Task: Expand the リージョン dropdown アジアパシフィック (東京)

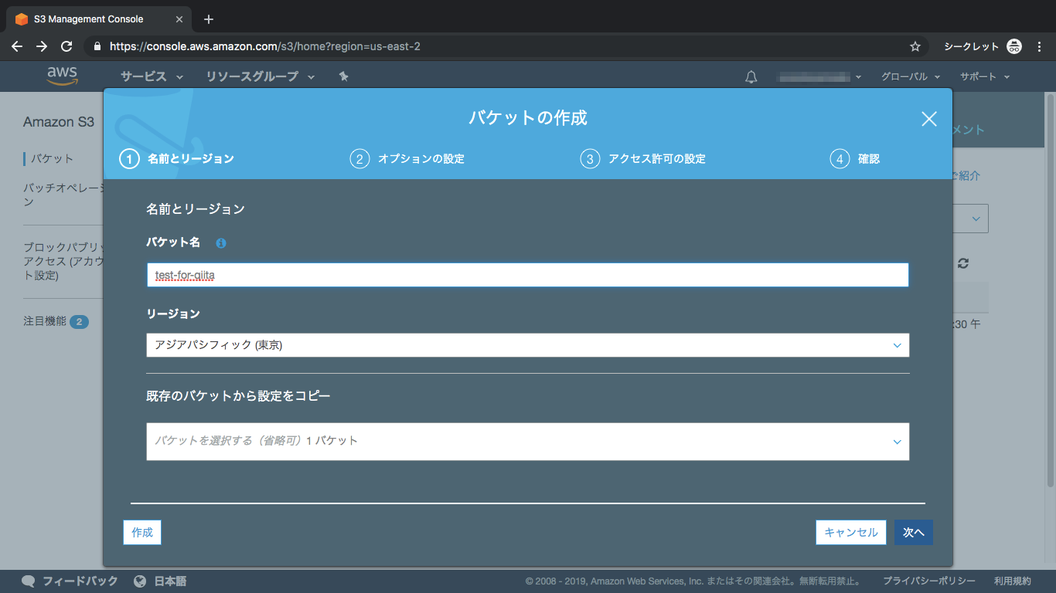Action: 528,345
